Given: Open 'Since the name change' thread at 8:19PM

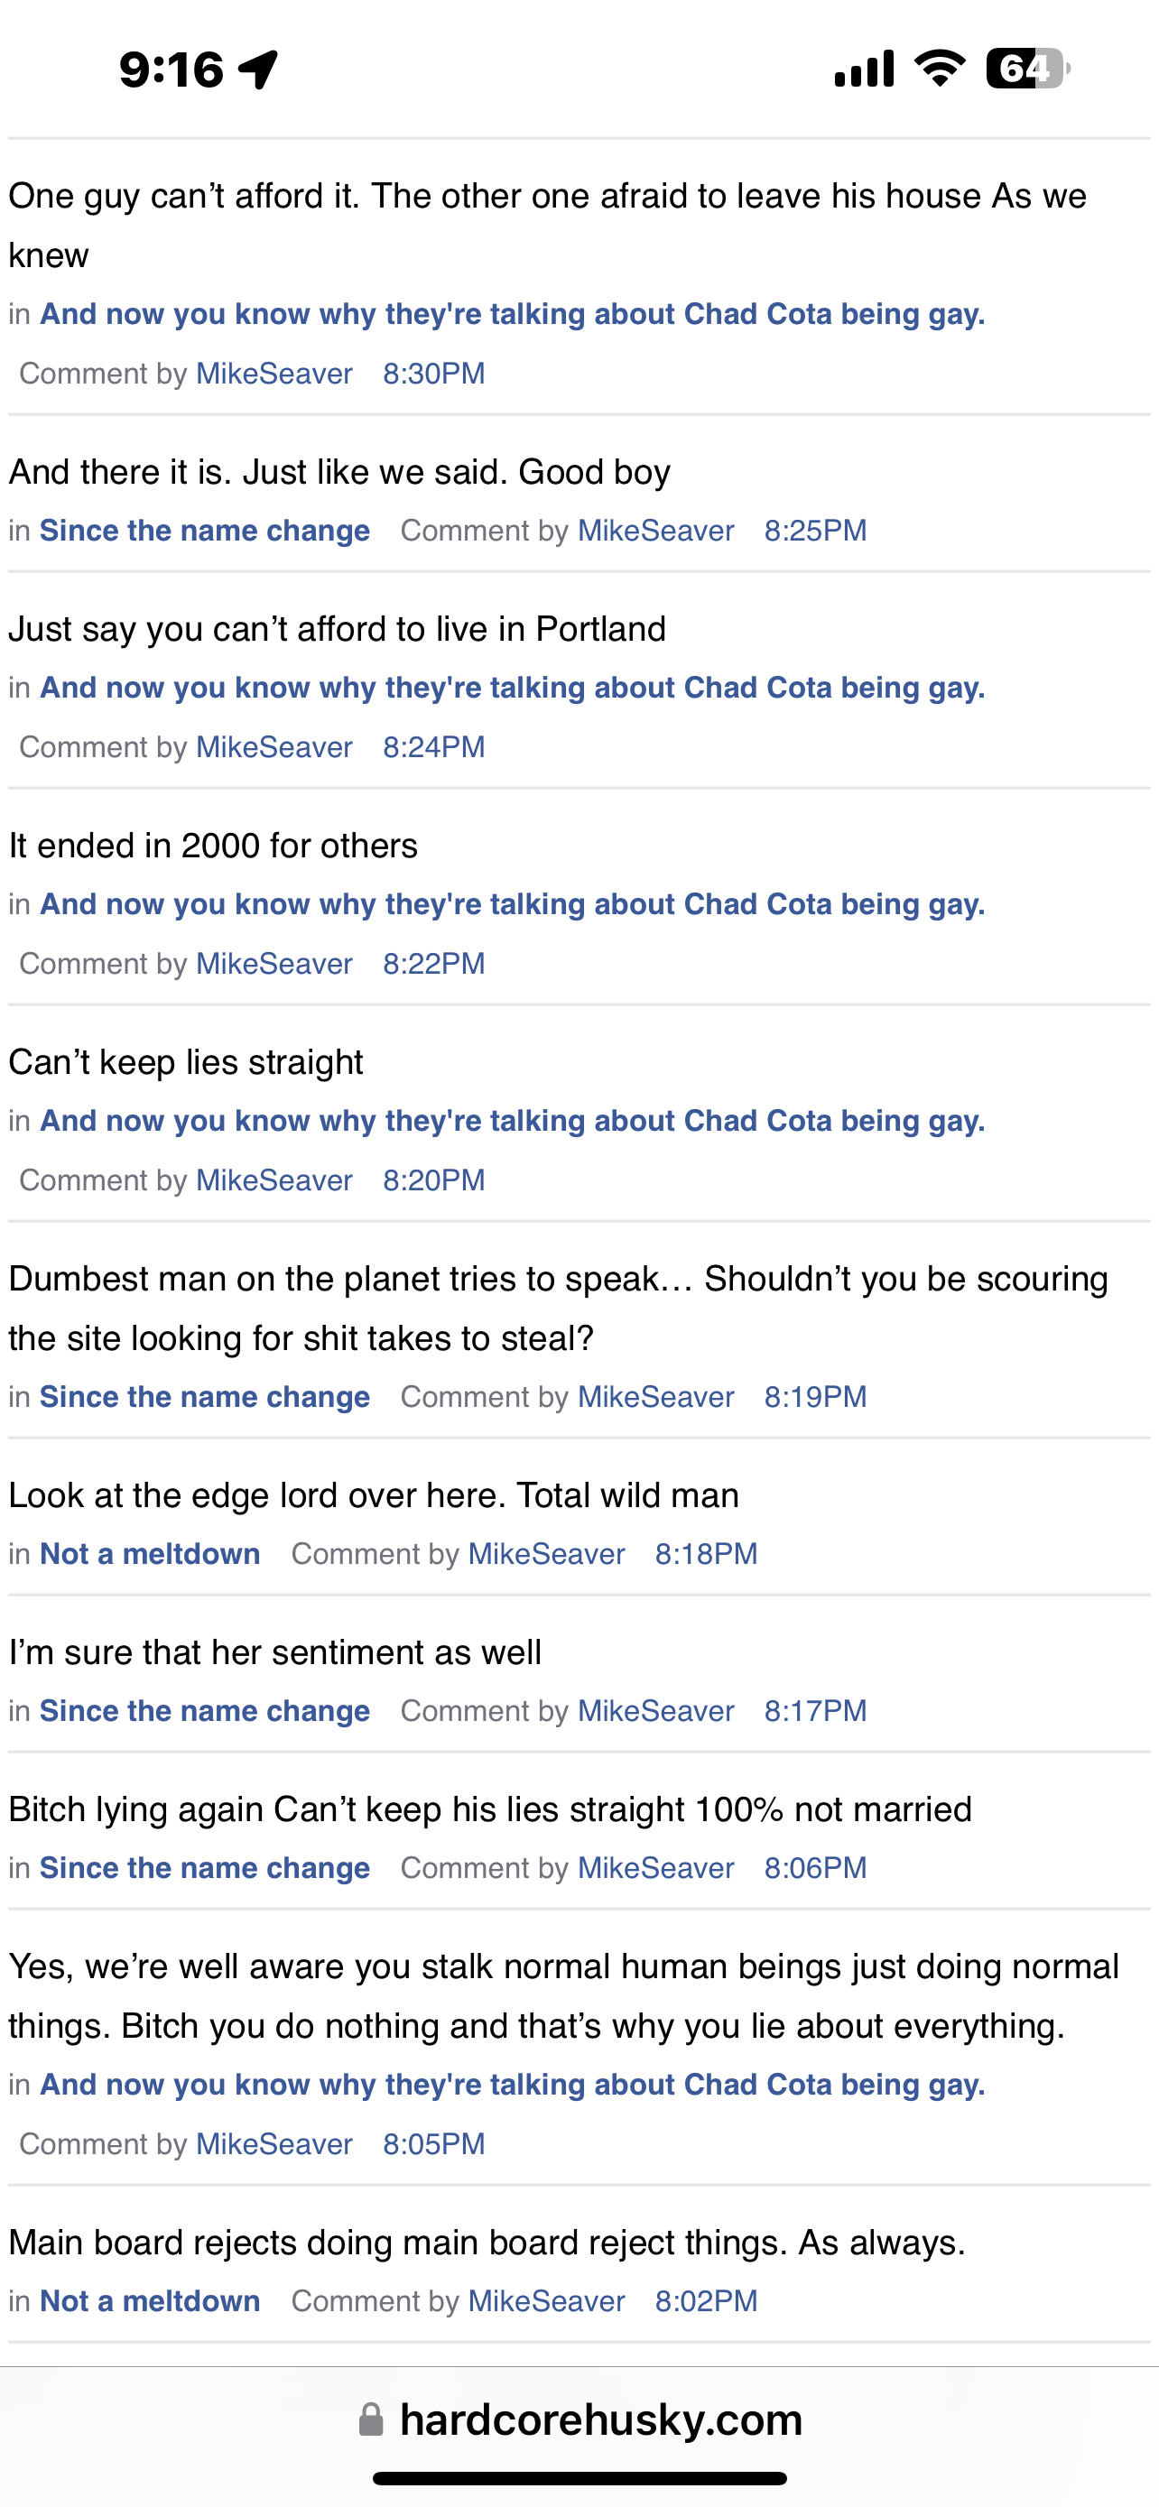Looking at the screenshot, I should click(x=204, y=1397).
